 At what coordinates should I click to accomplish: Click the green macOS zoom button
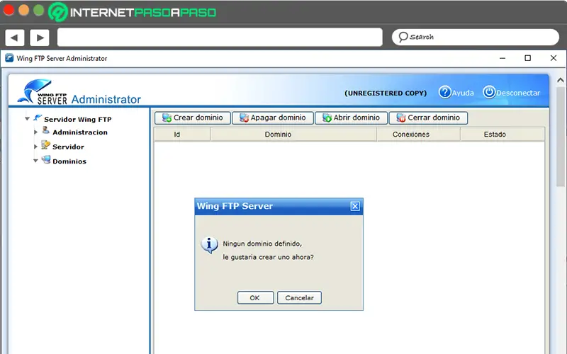39,11
